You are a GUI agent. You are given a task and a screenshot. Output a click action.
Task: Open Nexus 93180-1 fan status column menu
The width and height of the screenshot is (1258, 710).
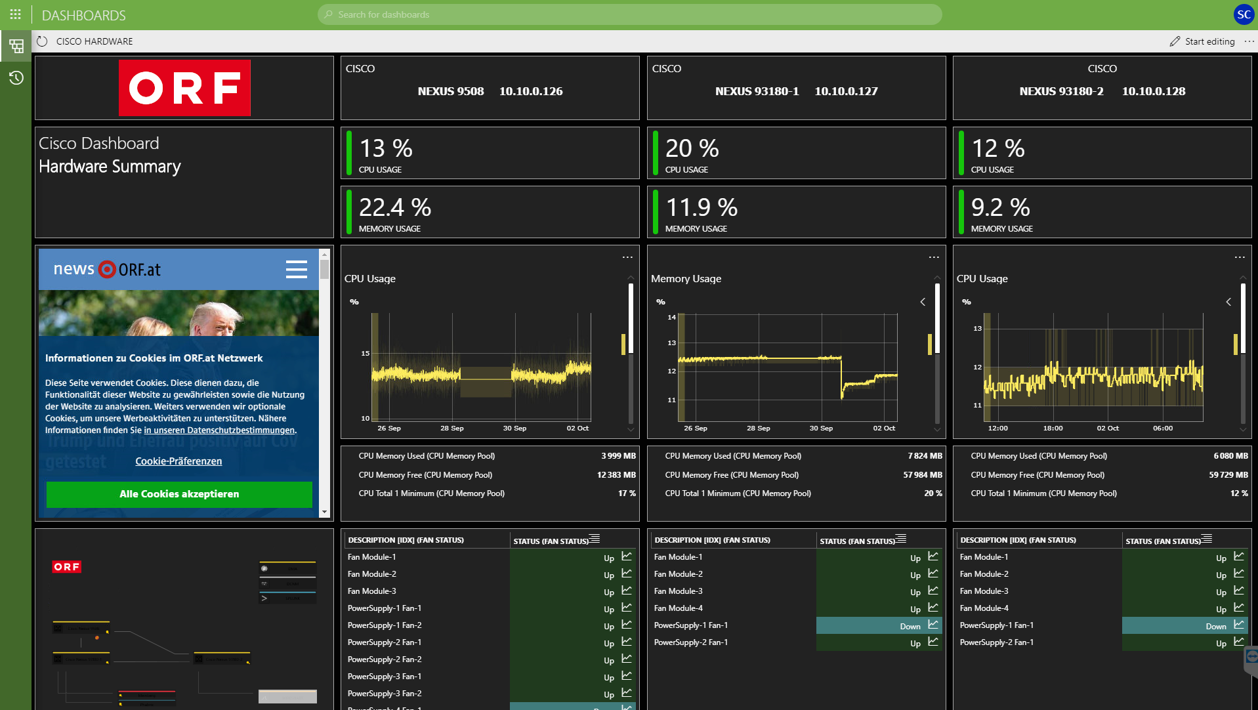[x=901, y=539]
